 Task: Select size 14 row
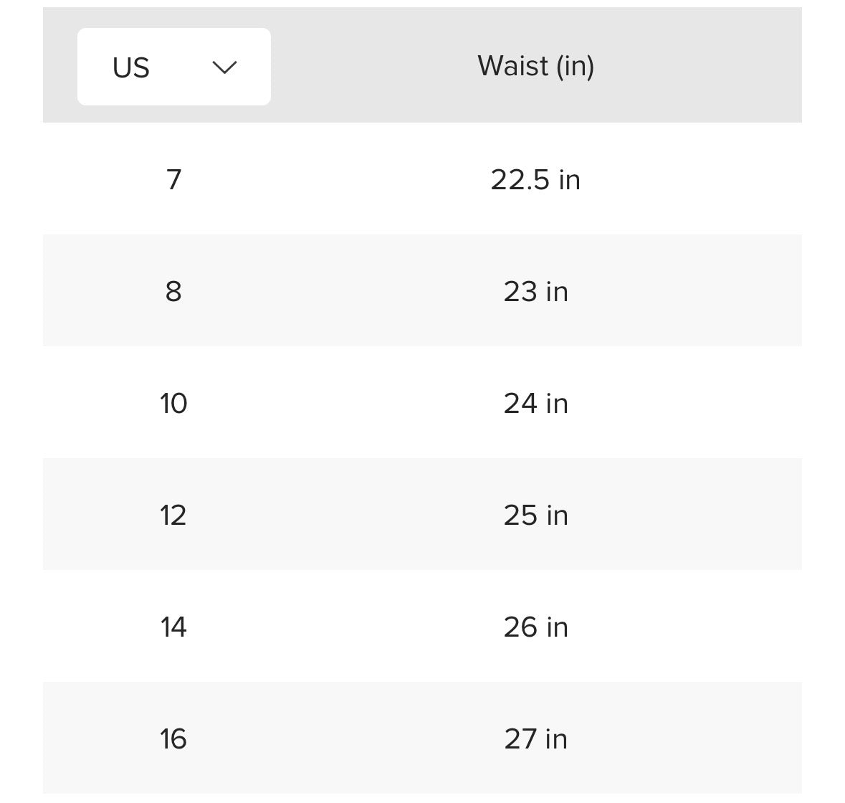click(x=173, y=626)
